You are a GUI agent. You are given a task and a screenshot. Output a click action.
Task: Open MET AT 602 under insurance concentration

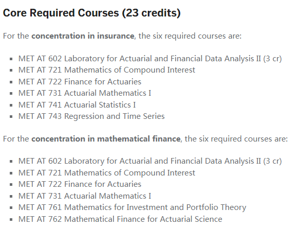150,59
